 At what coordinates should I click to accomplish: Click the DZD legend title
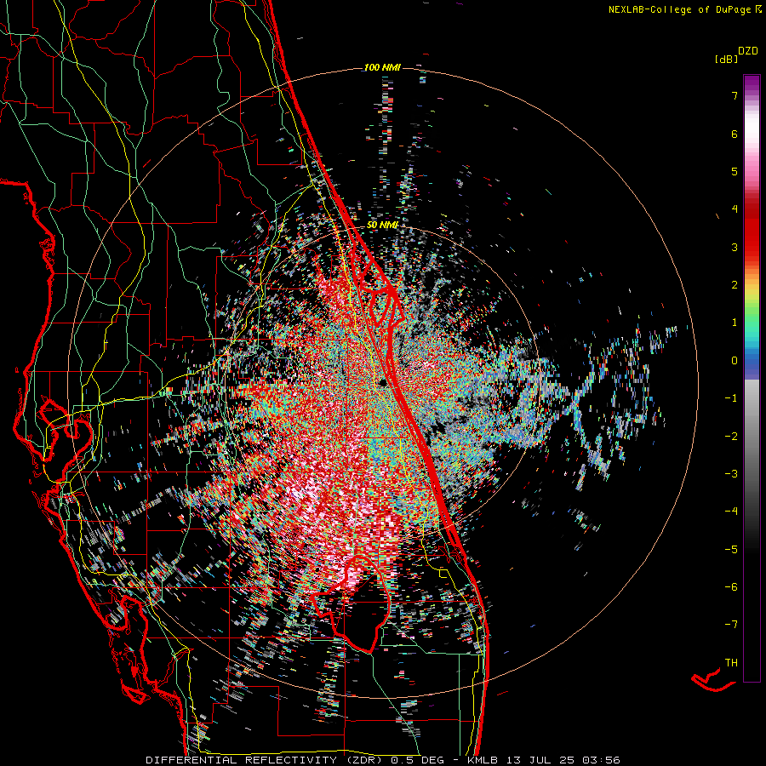(748, 51)
